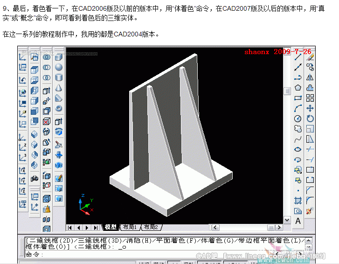Select the Stretch tool
Viewport: 339px width, 264px height.
(310, 139)
